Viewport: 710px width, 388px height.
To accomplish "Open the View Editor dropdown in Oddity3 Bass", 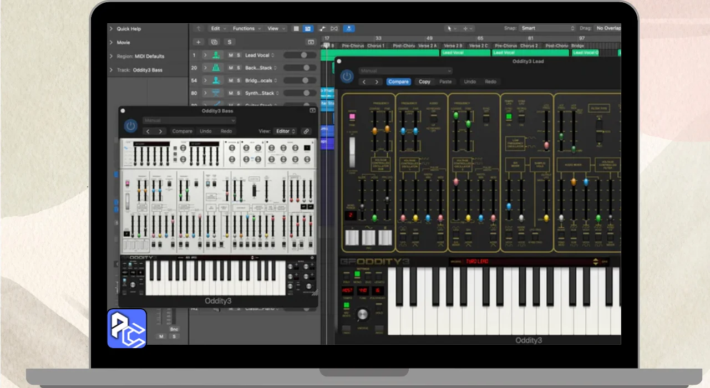I will [x=285, y=131].
